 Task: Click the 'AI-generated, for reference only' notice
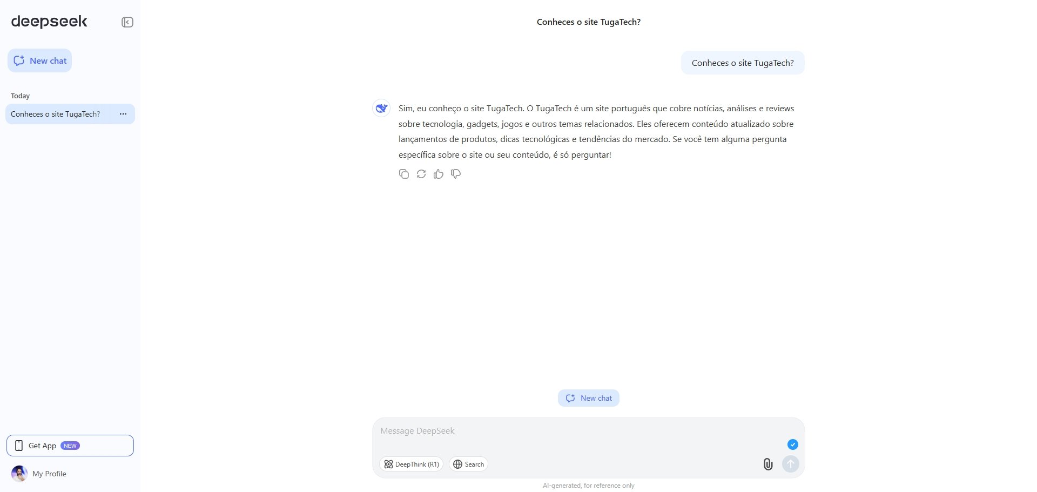[x=589, y=486]
